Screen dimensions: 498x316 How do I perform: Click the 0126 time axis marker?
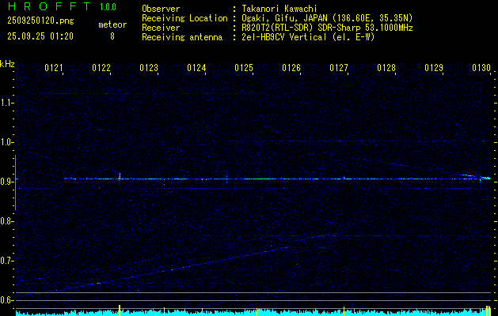pos(291,68)
